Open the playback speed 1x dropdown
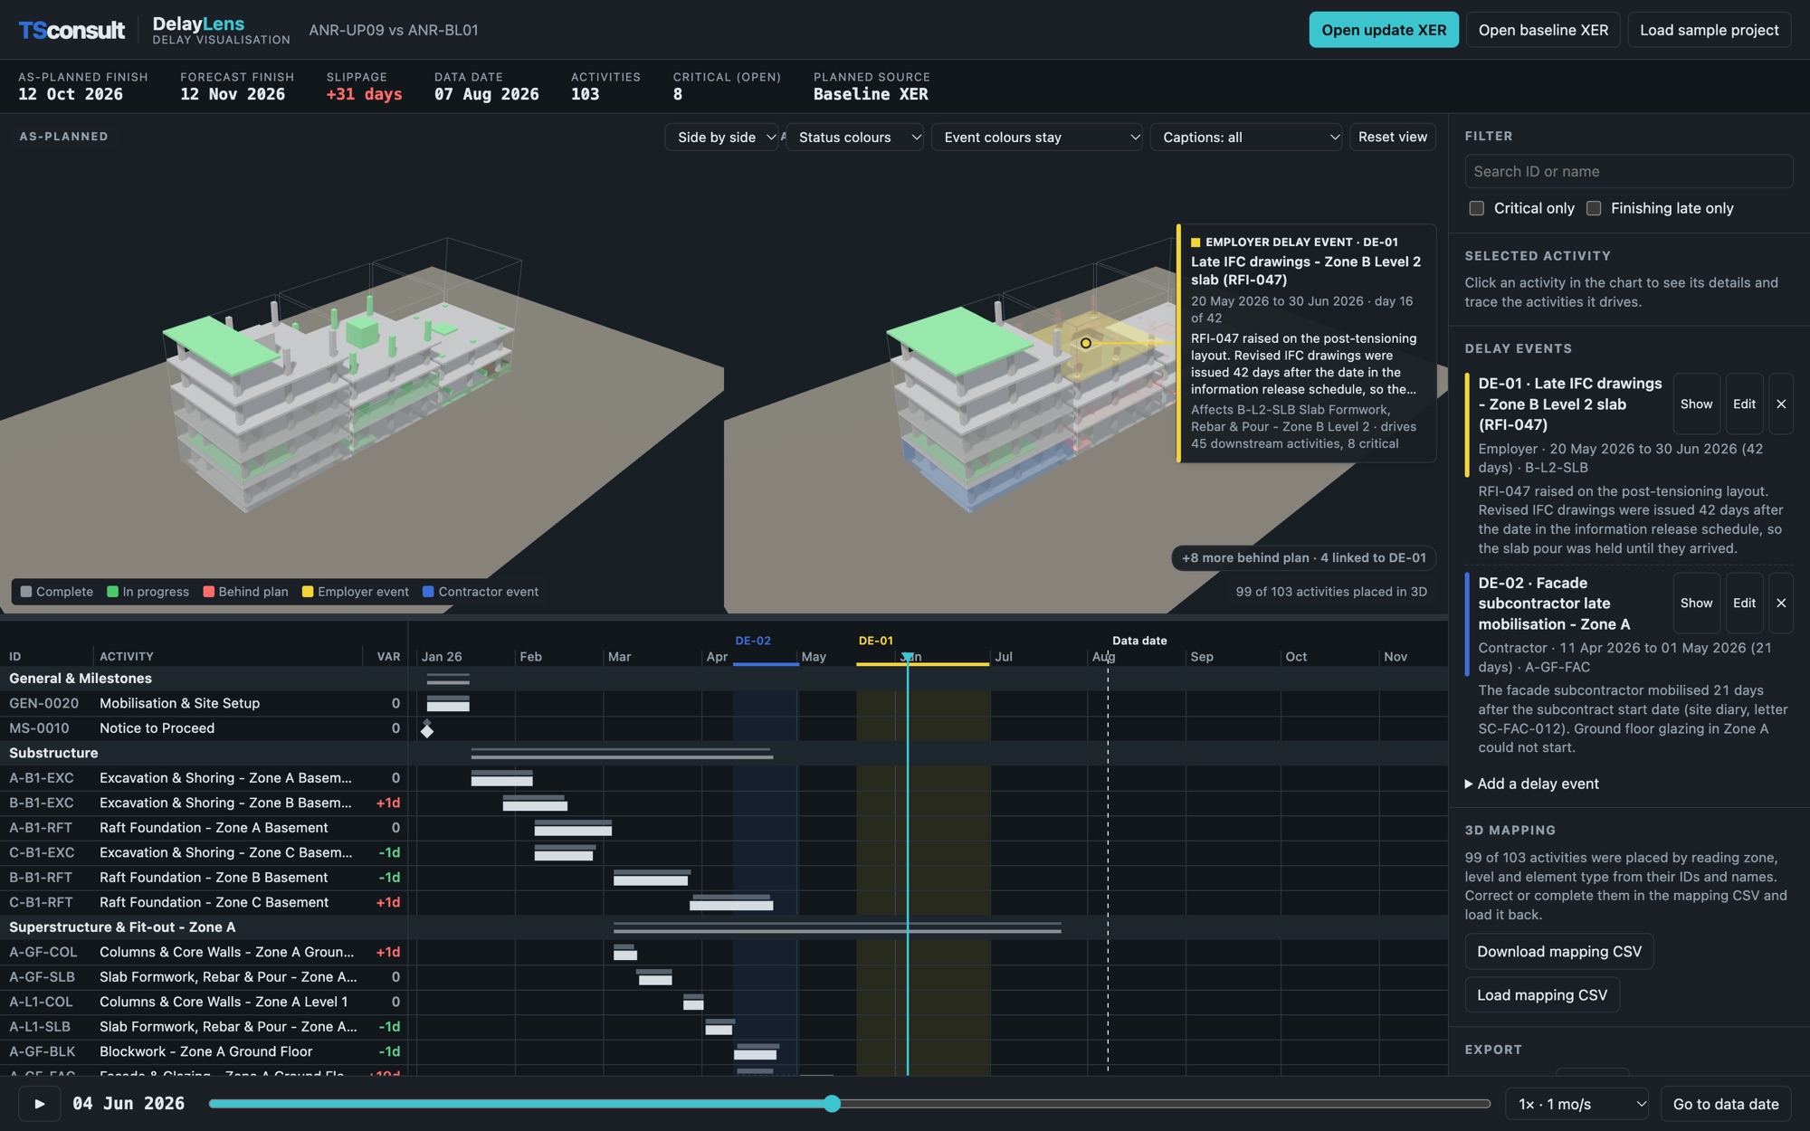 (x=1577, y=1104)
